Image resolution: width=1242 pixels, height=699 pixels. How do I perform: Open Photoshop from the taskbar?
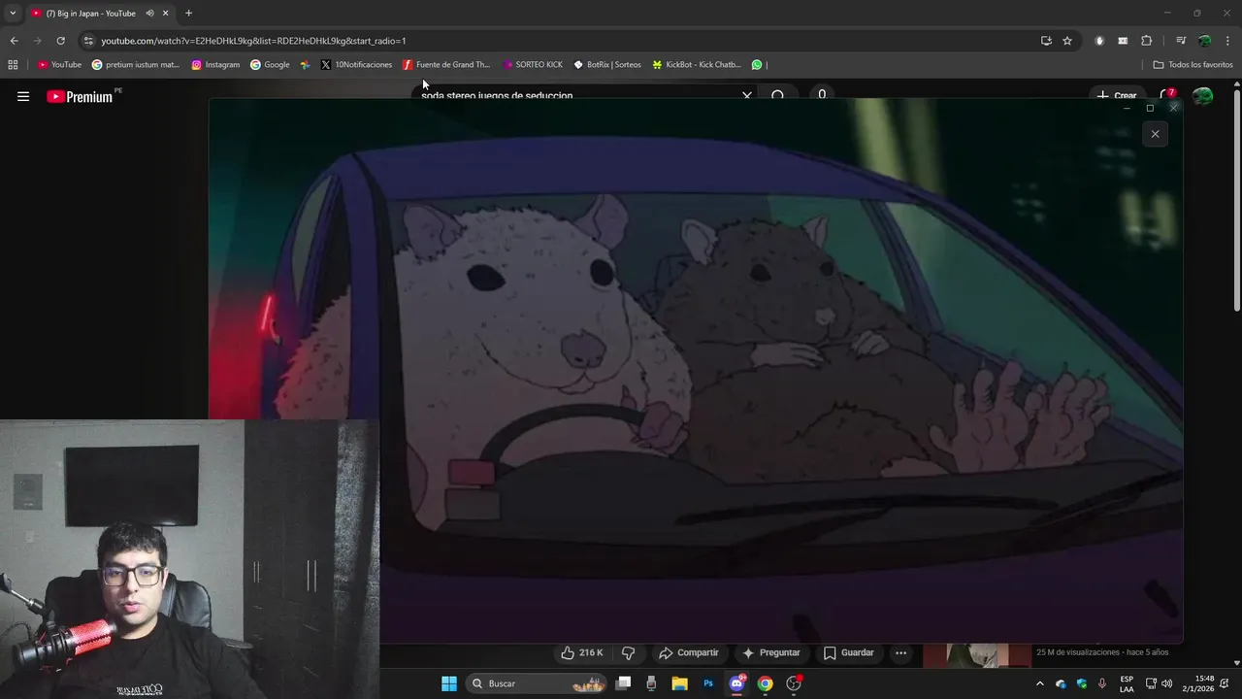[x=708, y=683]
